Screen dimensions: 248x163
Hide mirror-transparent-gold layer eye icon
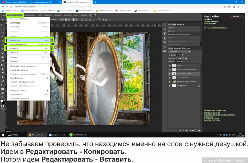coord(170,70)
